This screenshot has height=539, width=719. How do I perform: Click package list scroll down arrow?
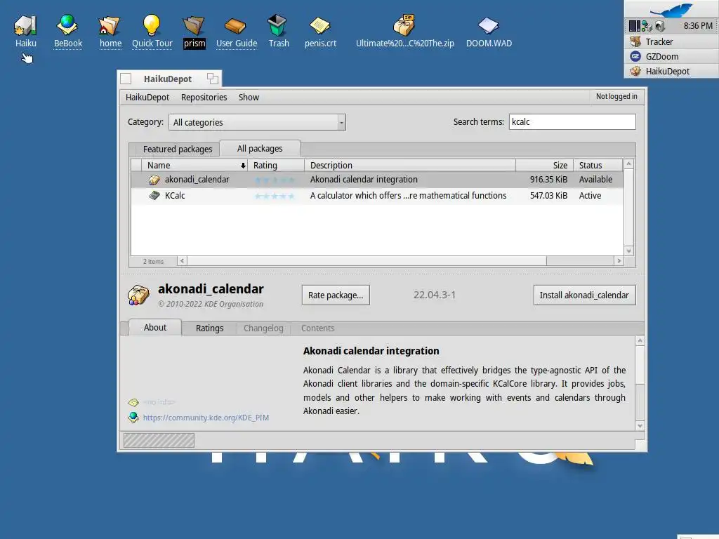(628, 251)
